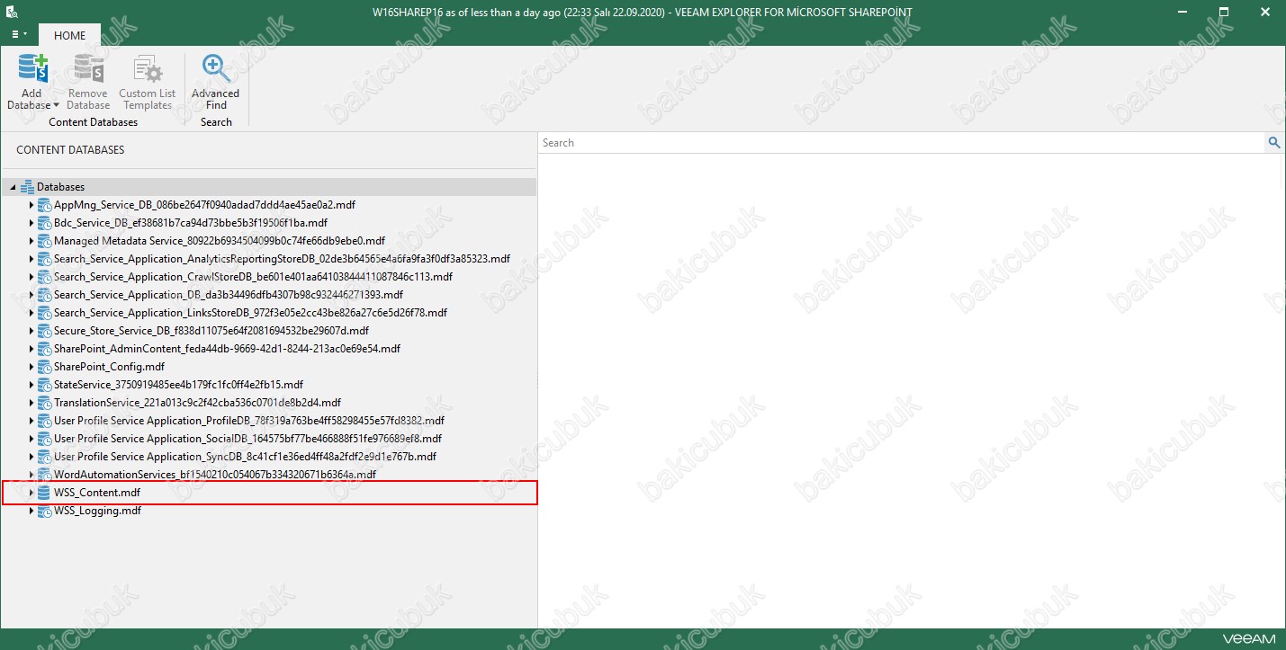Expand AppMng_Service_DB database node
The height and width of the screenshot is (650, 1286).
pos(31,205)
